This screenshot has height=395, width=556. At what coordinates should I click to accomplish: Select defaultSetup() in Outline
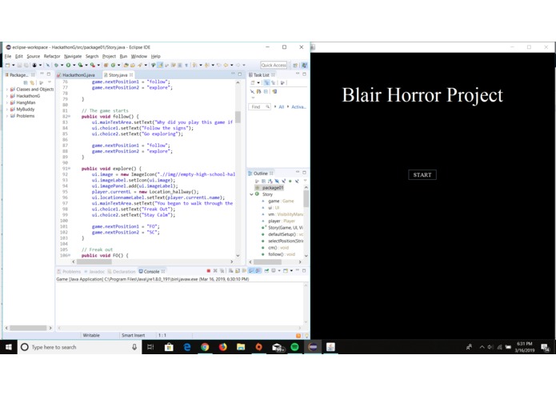(x=285, y=234)
